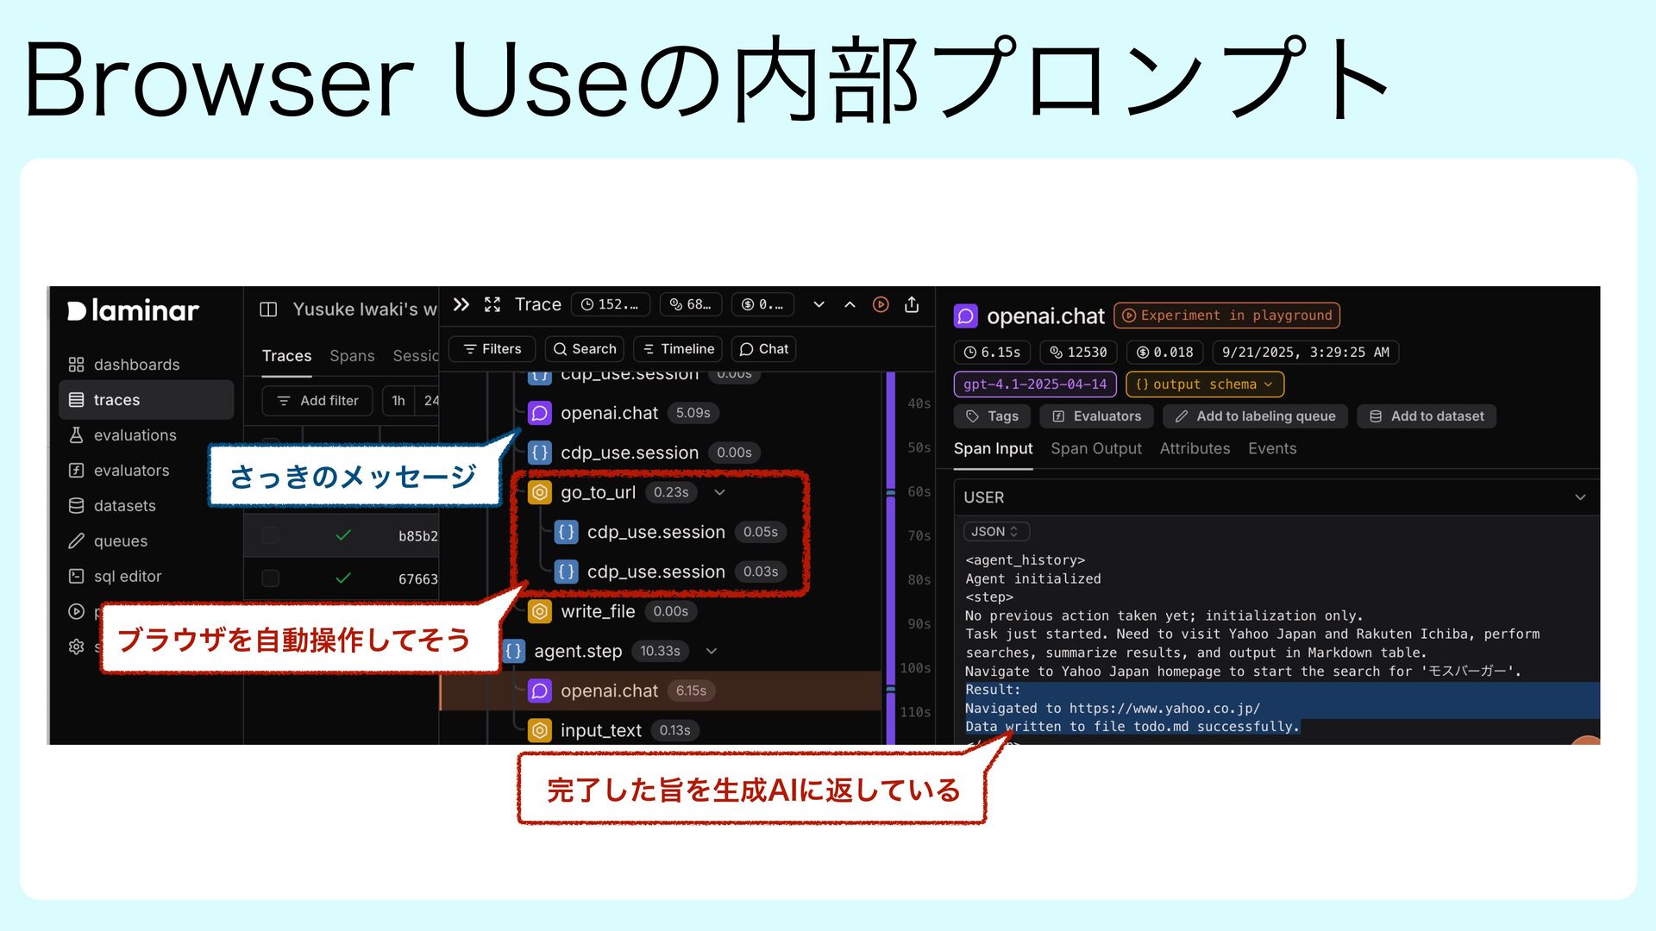This screenshot has width=1656, height=931.
Task: Check the checkbox for row 67663
Action: click(270, 578)
